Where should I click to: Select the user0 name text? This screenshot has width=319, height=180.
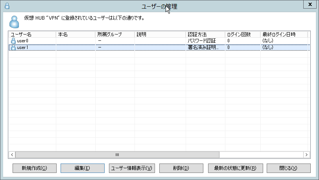click(22, 41)
